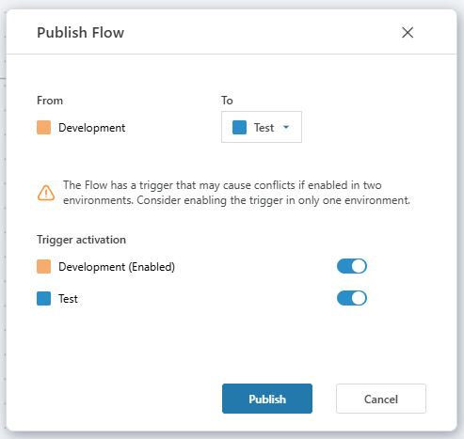Click the Development (Enabled) label

[117, 267]
